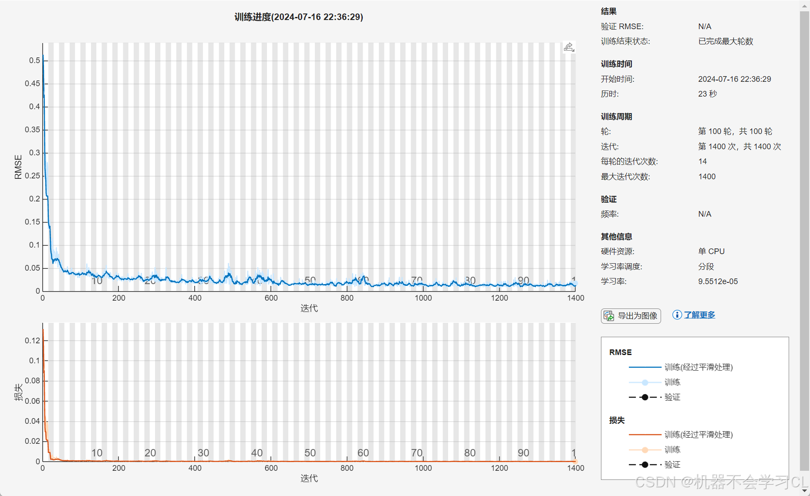Click 训练(经过平滑处理) legend entry under 损失

click(x=699, y=435)
